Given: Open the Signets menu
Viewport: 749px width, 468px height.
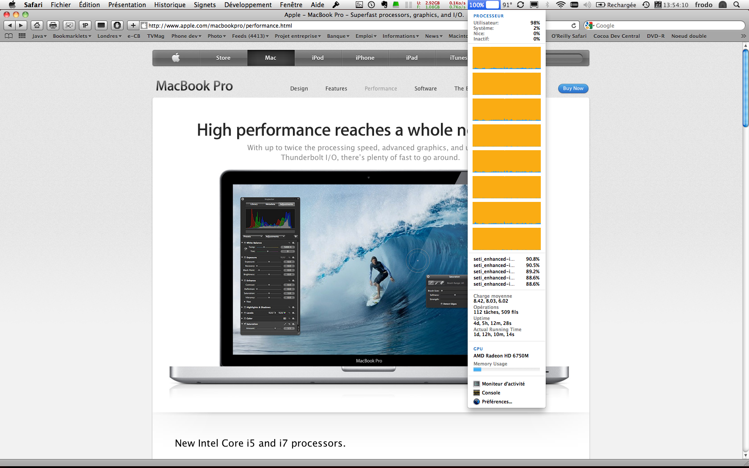Looking at the screenshot, I should coord(205,5).
